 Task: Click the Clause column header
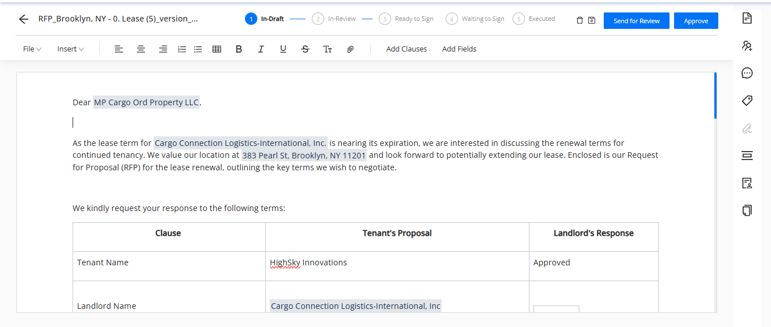[x=169, y=237]
